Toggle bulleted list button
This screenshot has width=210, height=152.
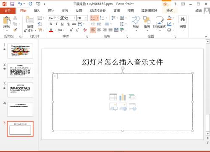click(x=93, y=18)
